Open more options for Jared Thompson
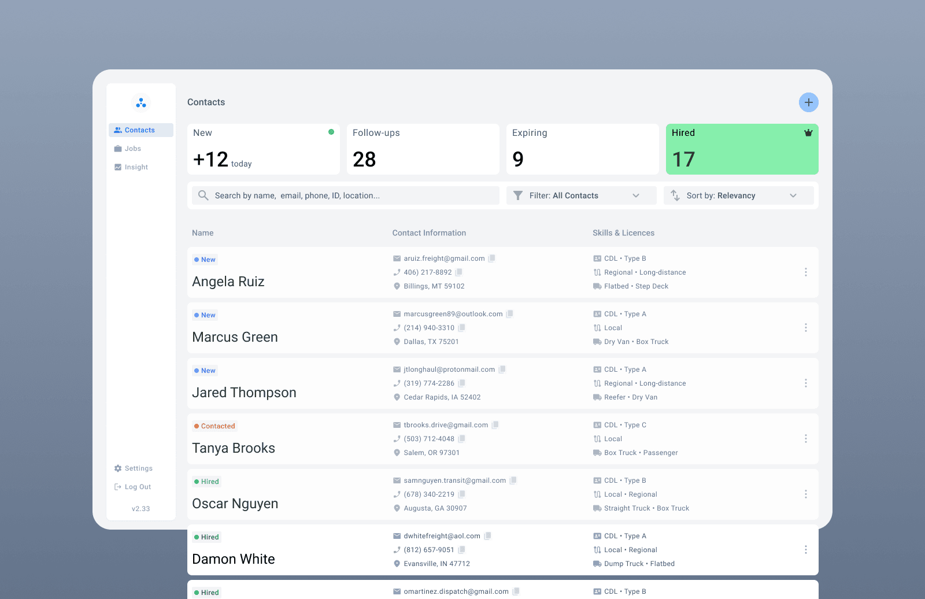The width and height of the screenshot is (925, 599). (806, 383)
